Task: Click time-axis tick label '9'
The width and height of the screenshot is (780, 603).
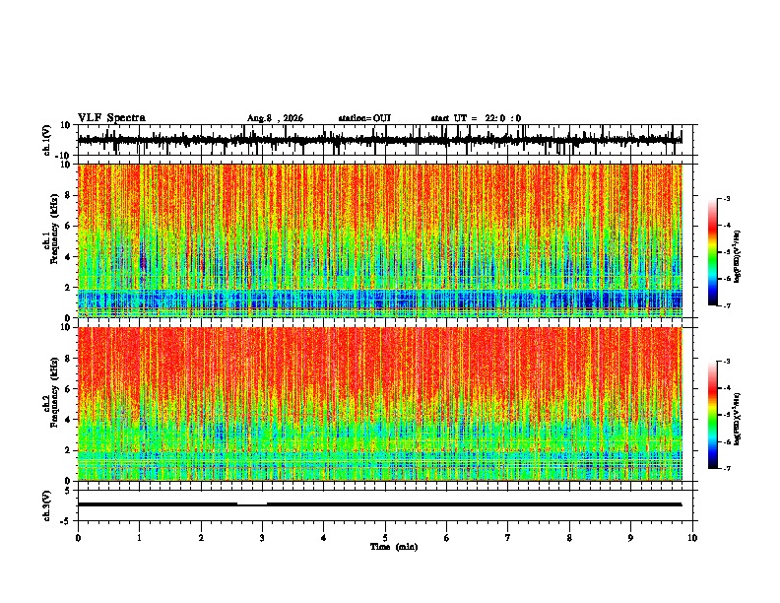Action: [630, 538]
